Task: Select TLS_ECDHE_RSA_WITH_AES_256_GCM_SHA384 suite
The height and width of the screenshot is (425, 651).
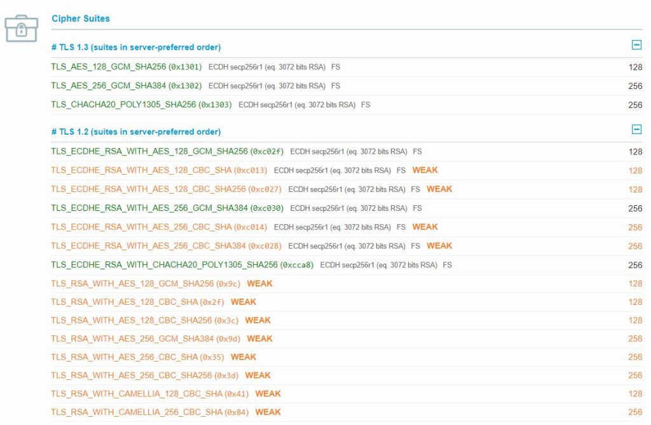Action: pos(167,208)
